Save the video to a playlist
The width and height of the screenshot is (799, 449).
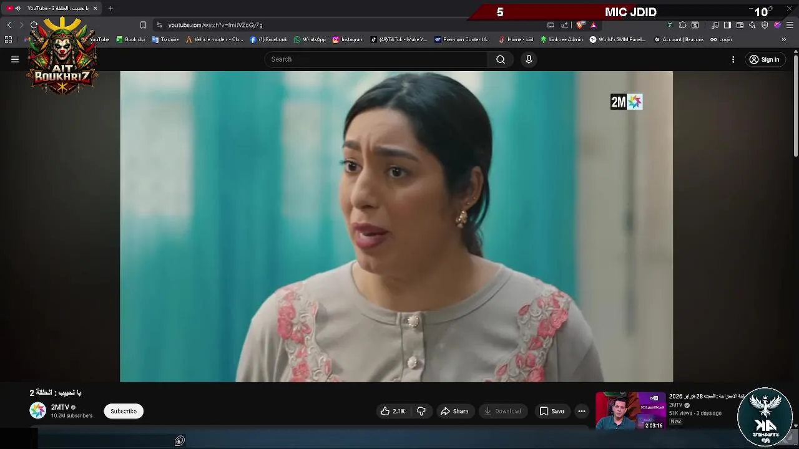pos(552,411)
